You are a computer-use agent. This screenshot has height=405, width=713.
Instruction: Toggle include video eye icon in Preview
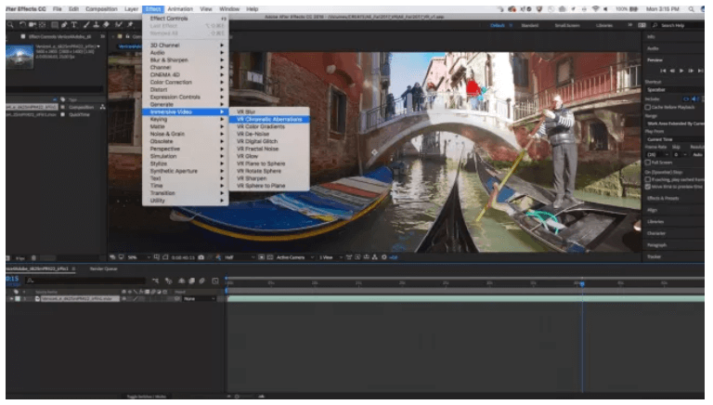(x=686, y=98)
